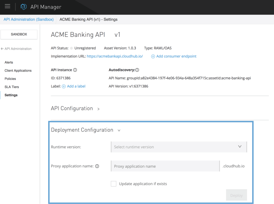
Task: Click the ID: 6371386 text
Action: (61, 78)
